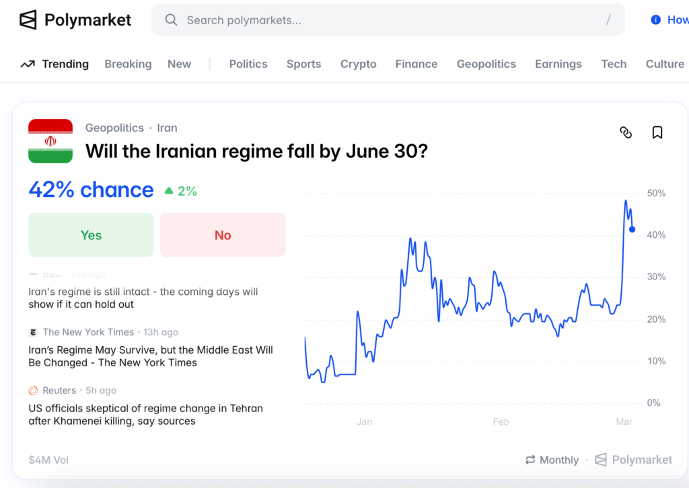This screenshot has width=689, height=488.
Task: Go to the Geopolitics category
Action: (x=486, y=64)
